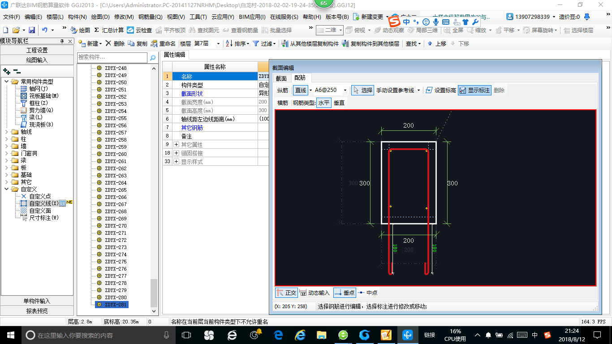Start 云检查 cloud check

coord(139,30)
